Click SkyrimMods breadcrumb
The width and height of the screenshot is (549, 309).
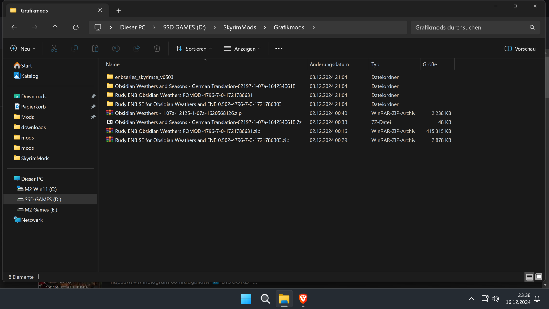click(240, 27)
